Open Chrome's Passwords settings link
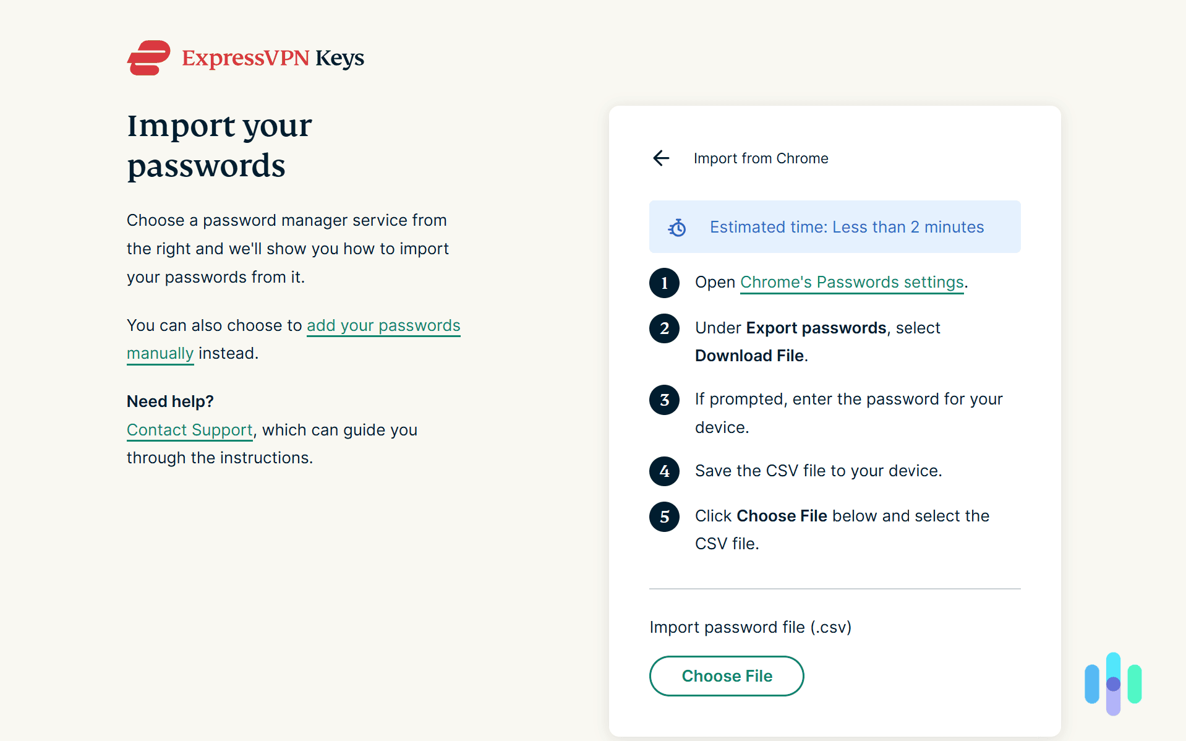Image resolution: width=1186 pixels, height=741 pixels. (x=851, y=282)
